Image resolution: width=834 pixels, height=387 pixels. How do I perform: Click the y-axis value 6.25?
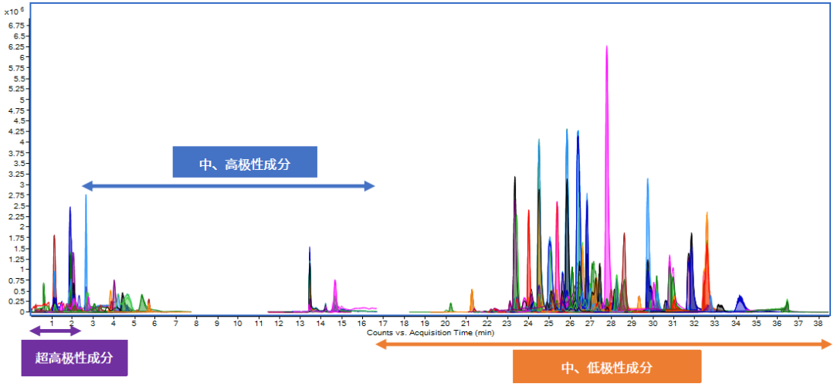point(15,47)
